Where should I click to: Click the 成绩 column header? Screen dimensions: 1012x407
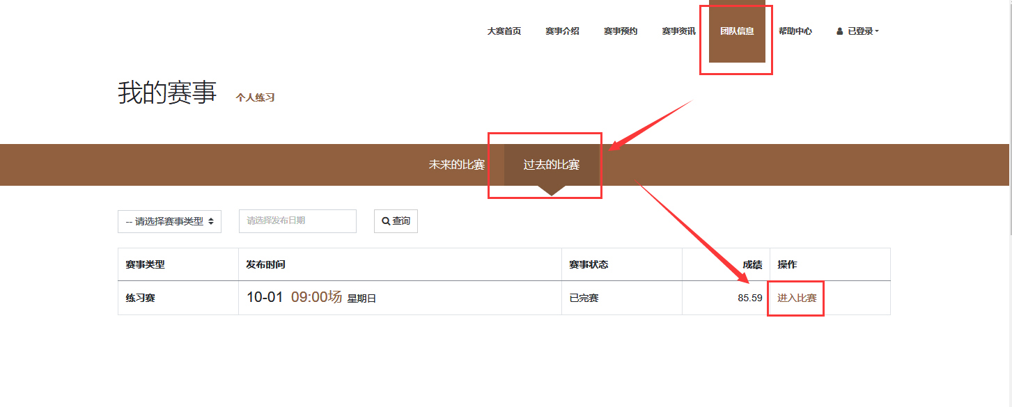click(752, 264)
